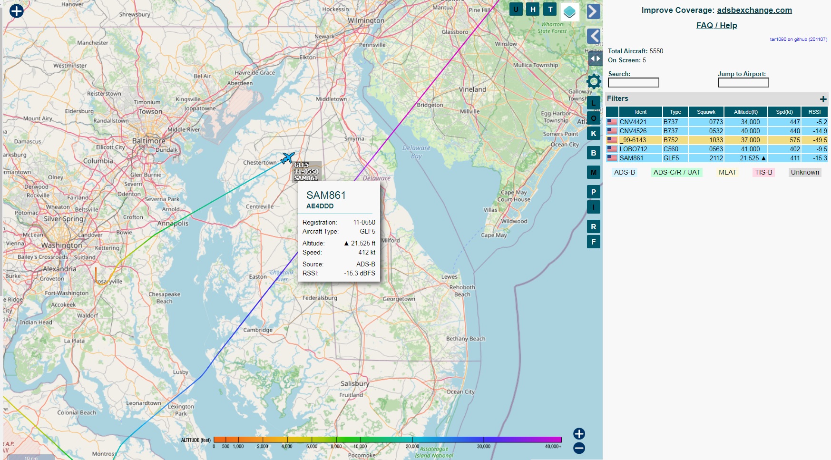This screenshot has height=460, width=831.
Task: Toggle the sidebar width double-arrow icon
Action: (x=595, y=59)
